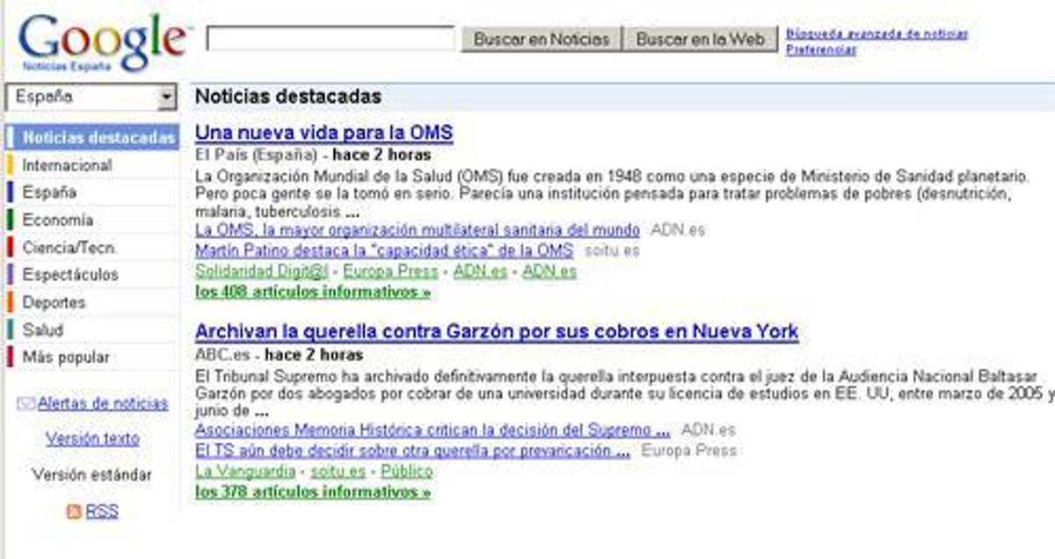Select the Economía section in sidebar

pos(57,221)
